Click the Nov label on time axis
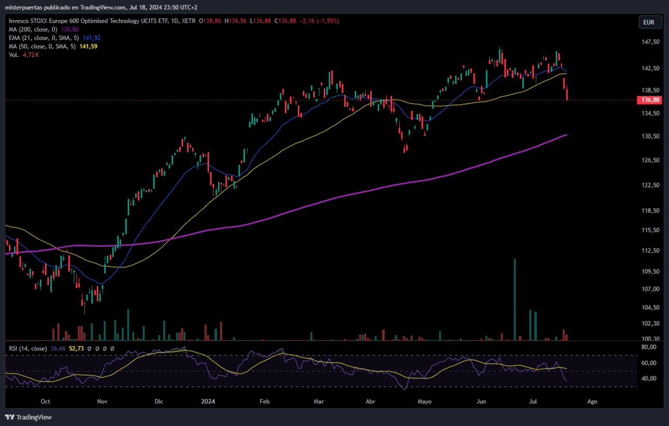Viewport: 669px width, 426px height. [102, 402]
